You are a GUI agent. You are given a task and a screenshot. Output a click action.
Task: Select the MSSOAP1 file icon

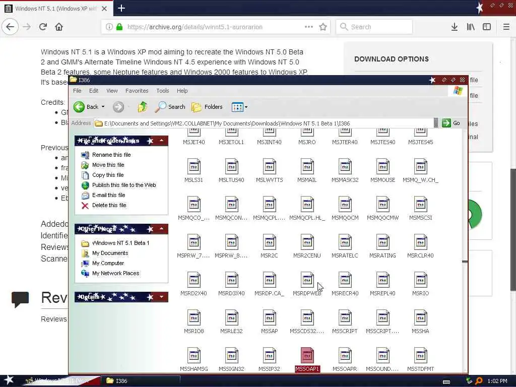307,355
